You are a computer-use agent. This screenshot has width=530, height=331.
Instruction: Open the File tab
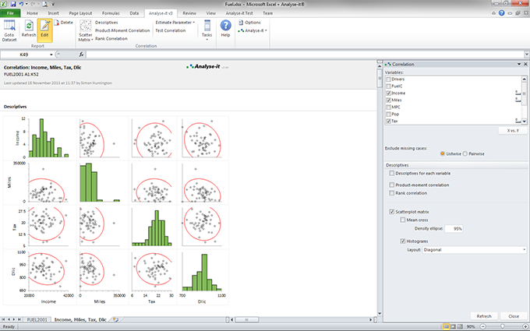(x=10, y=13)
